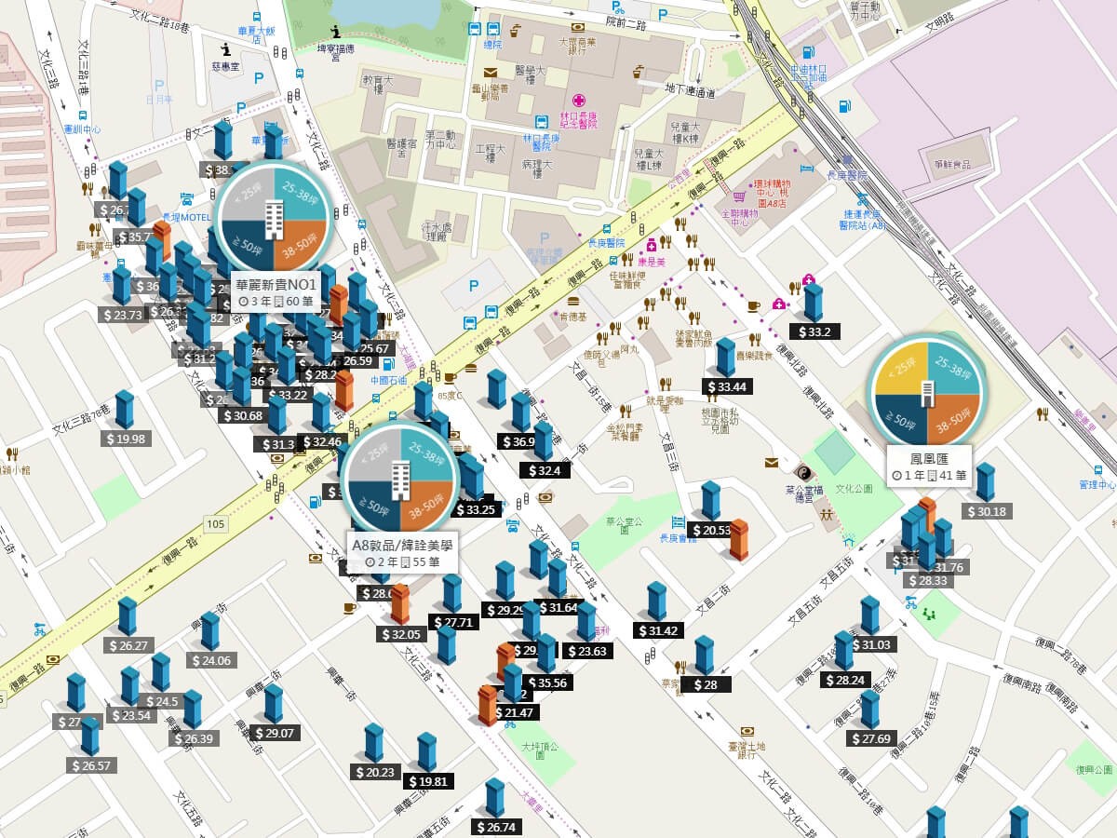The height and width of the screenshot is (838, 1117).
Task: Select the building marker above $26.57
Action: (90, 737)
